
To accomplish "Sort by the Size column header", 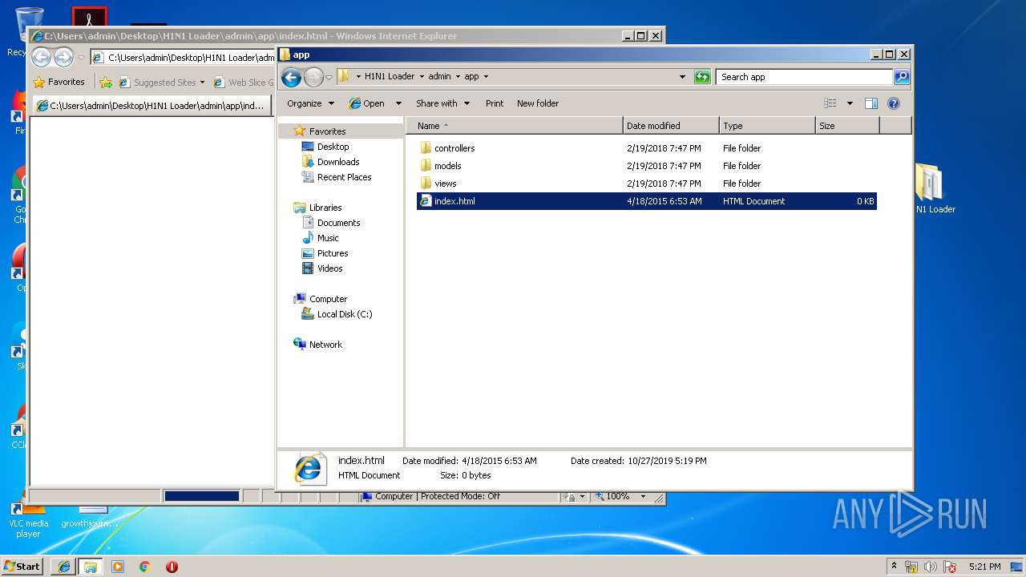I will point(847,126).
